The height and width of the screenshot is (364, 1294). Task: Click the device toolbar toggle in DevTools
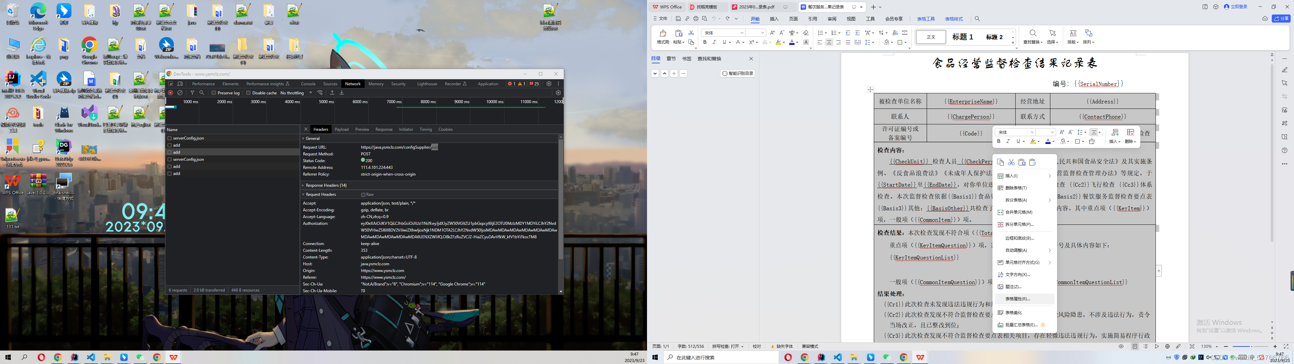(x=180, y=84)
